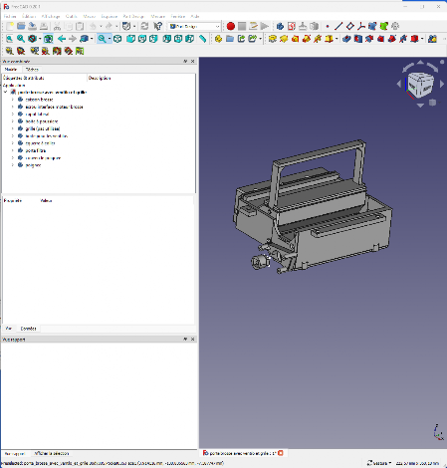Switch to bottom view cube icon
Screen dimensions: 447x468
click(178, 39)
